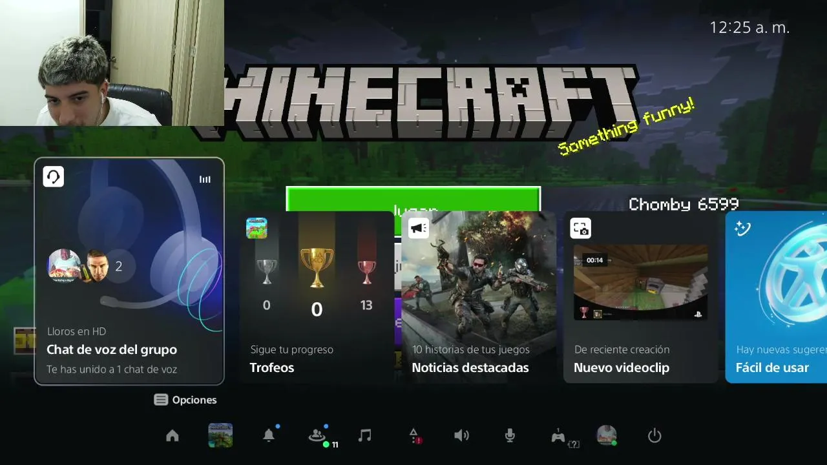Open the 00:14 video clip thumbnail

641,282
